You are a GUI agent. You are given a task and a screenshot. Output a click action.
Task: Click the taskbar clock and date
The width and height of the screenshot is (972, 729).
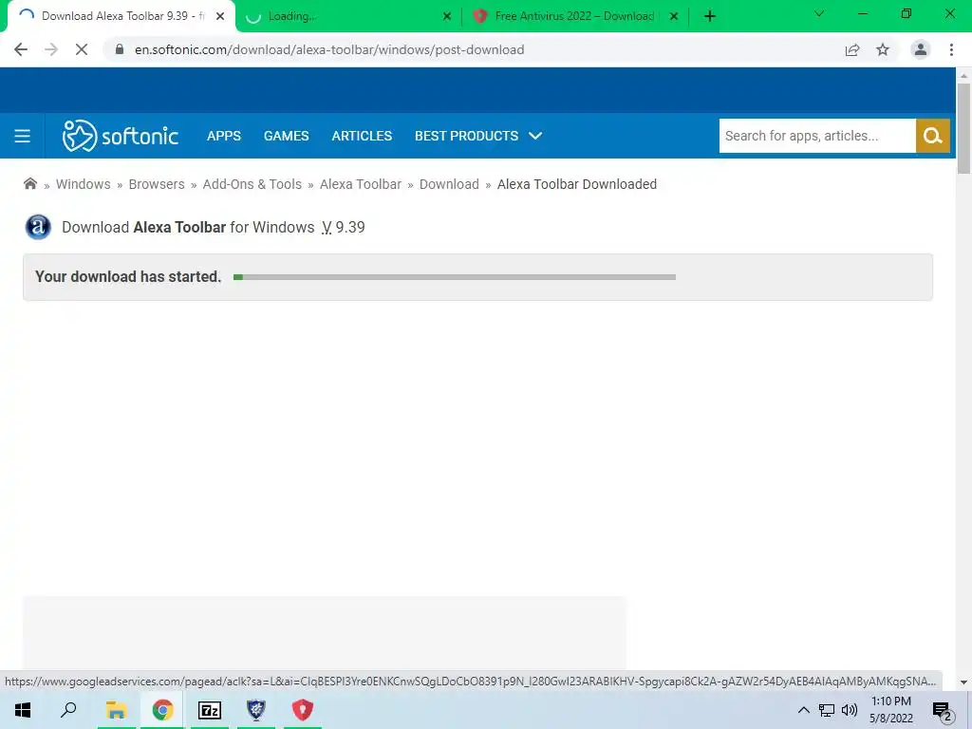pyautogui.click(x=890, y=710)
